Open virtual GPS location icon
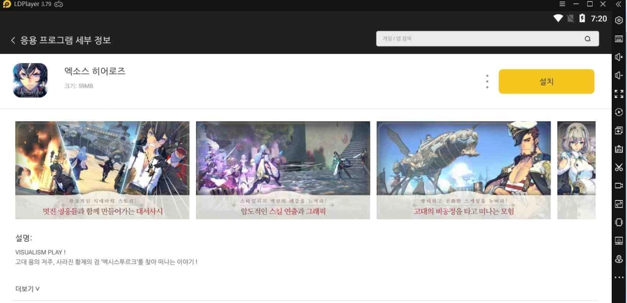 (618, 259)
